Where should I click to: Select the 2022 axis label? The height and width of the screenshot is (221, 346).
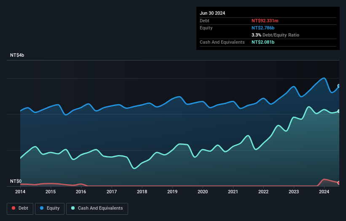coord(263,192)
